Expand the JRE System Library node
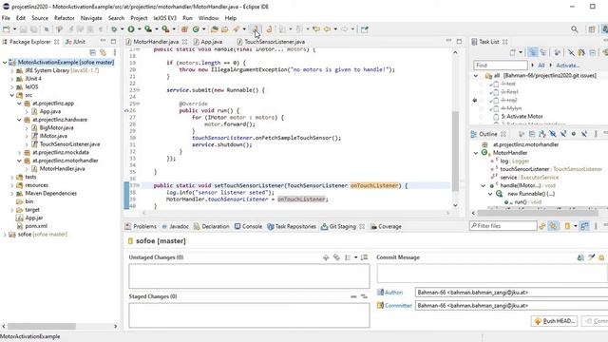The height and width of the screenshot is (342, 608). click(x=12, y=70)
